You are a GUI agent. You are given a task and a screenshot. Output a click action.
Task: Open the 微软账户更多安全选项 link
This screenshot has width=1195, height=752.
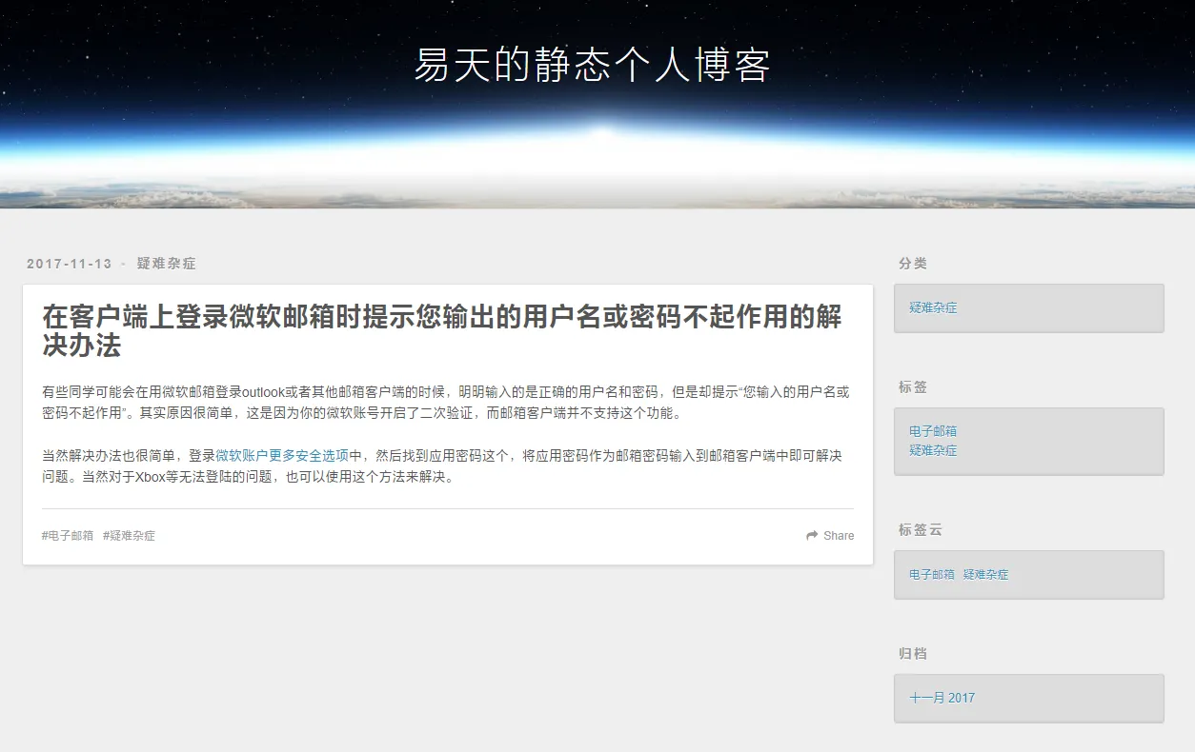pos(282,456)
